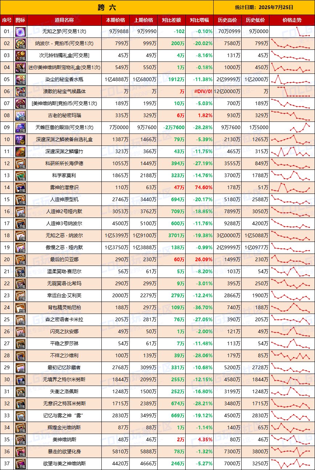This screenshot has height=470, width=315.
Task: Click the 上期价格 column header
Action: tap(144, 20)
